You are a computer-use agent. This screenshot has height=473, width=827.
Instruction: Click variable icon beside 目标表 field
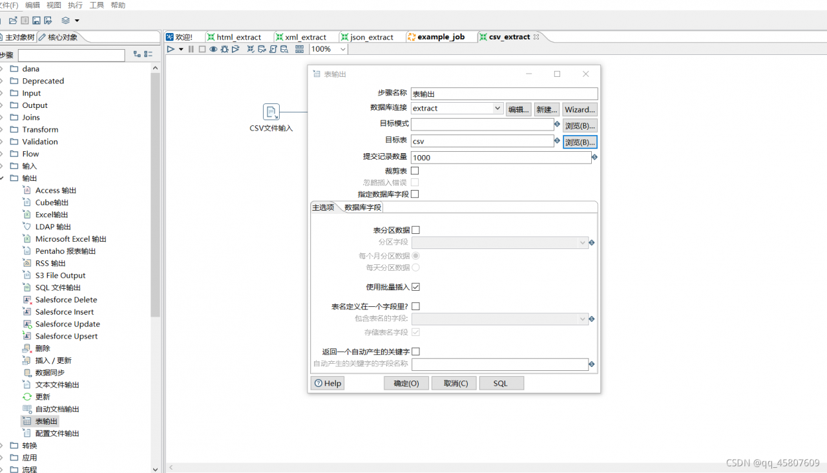pos(557,140)
